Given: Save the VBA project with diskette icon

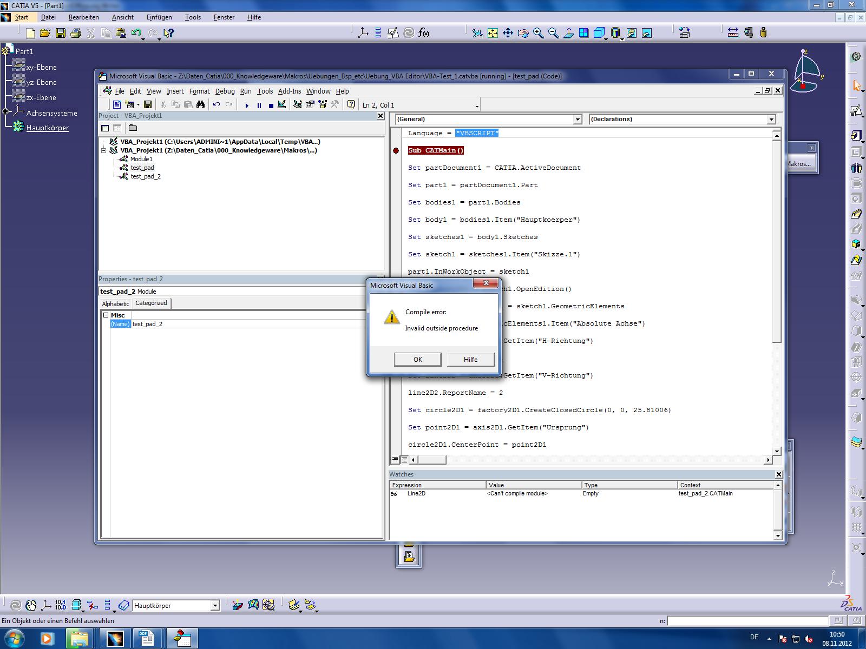Looking at the screenshot, I should coord(147,104).
